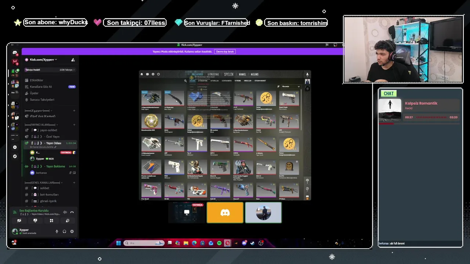This screenshot has height=264, width=470.
Task: Click settings gear in CS2 stream menu
Action: (x=153, y=74)
